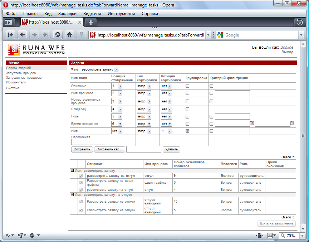
Task: Open sort type dropdown for Имя процесса
Action: [144, 93]
